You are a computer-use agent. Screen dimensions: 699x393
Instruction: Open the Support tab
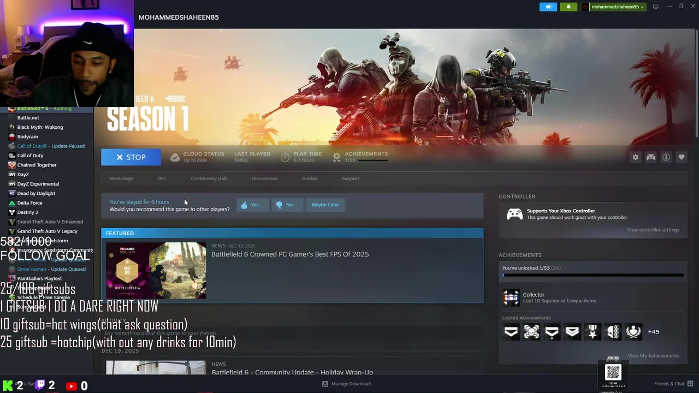pyautogui.click(x=350, y=178)
